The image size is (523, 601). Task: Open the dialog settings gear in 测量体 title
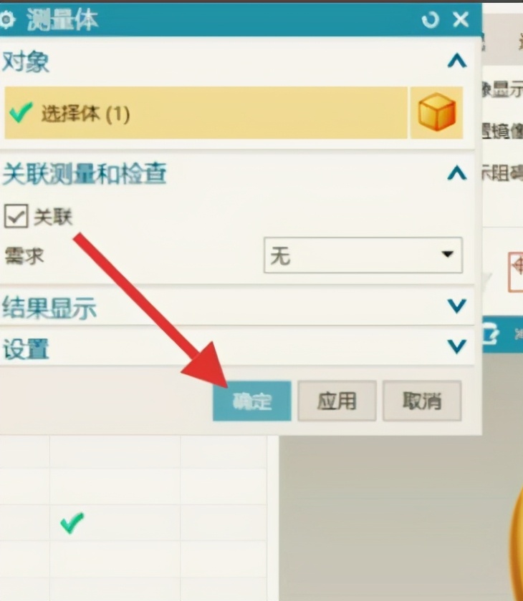point(6,19)
